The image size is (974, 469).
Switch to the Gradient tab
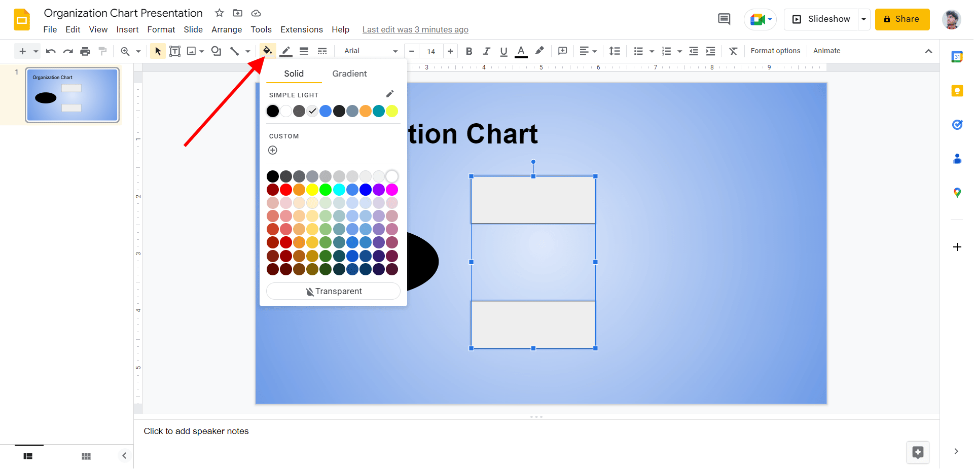pos(349,74)
